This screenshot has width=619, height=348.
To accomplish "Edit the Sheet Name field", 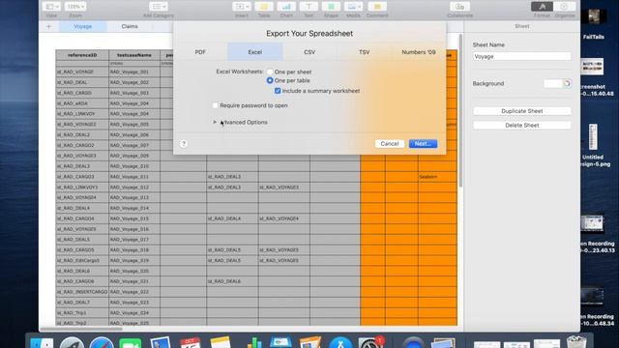I will click(522, 56).
